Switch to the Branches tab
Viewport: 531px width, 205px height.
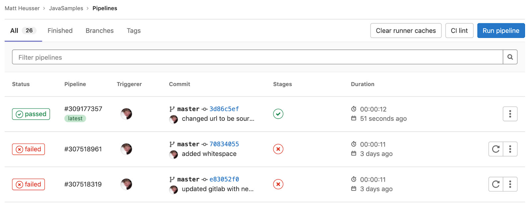[100, 31]
